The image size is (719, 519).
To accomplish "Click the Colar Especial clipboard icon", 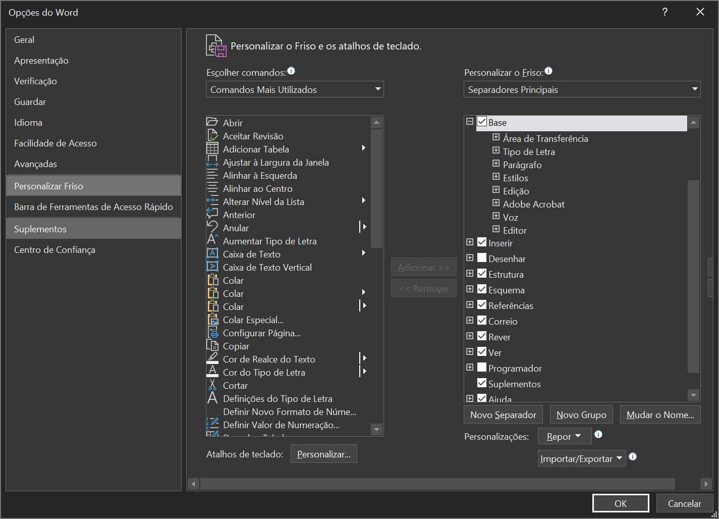I will point(212,320).
